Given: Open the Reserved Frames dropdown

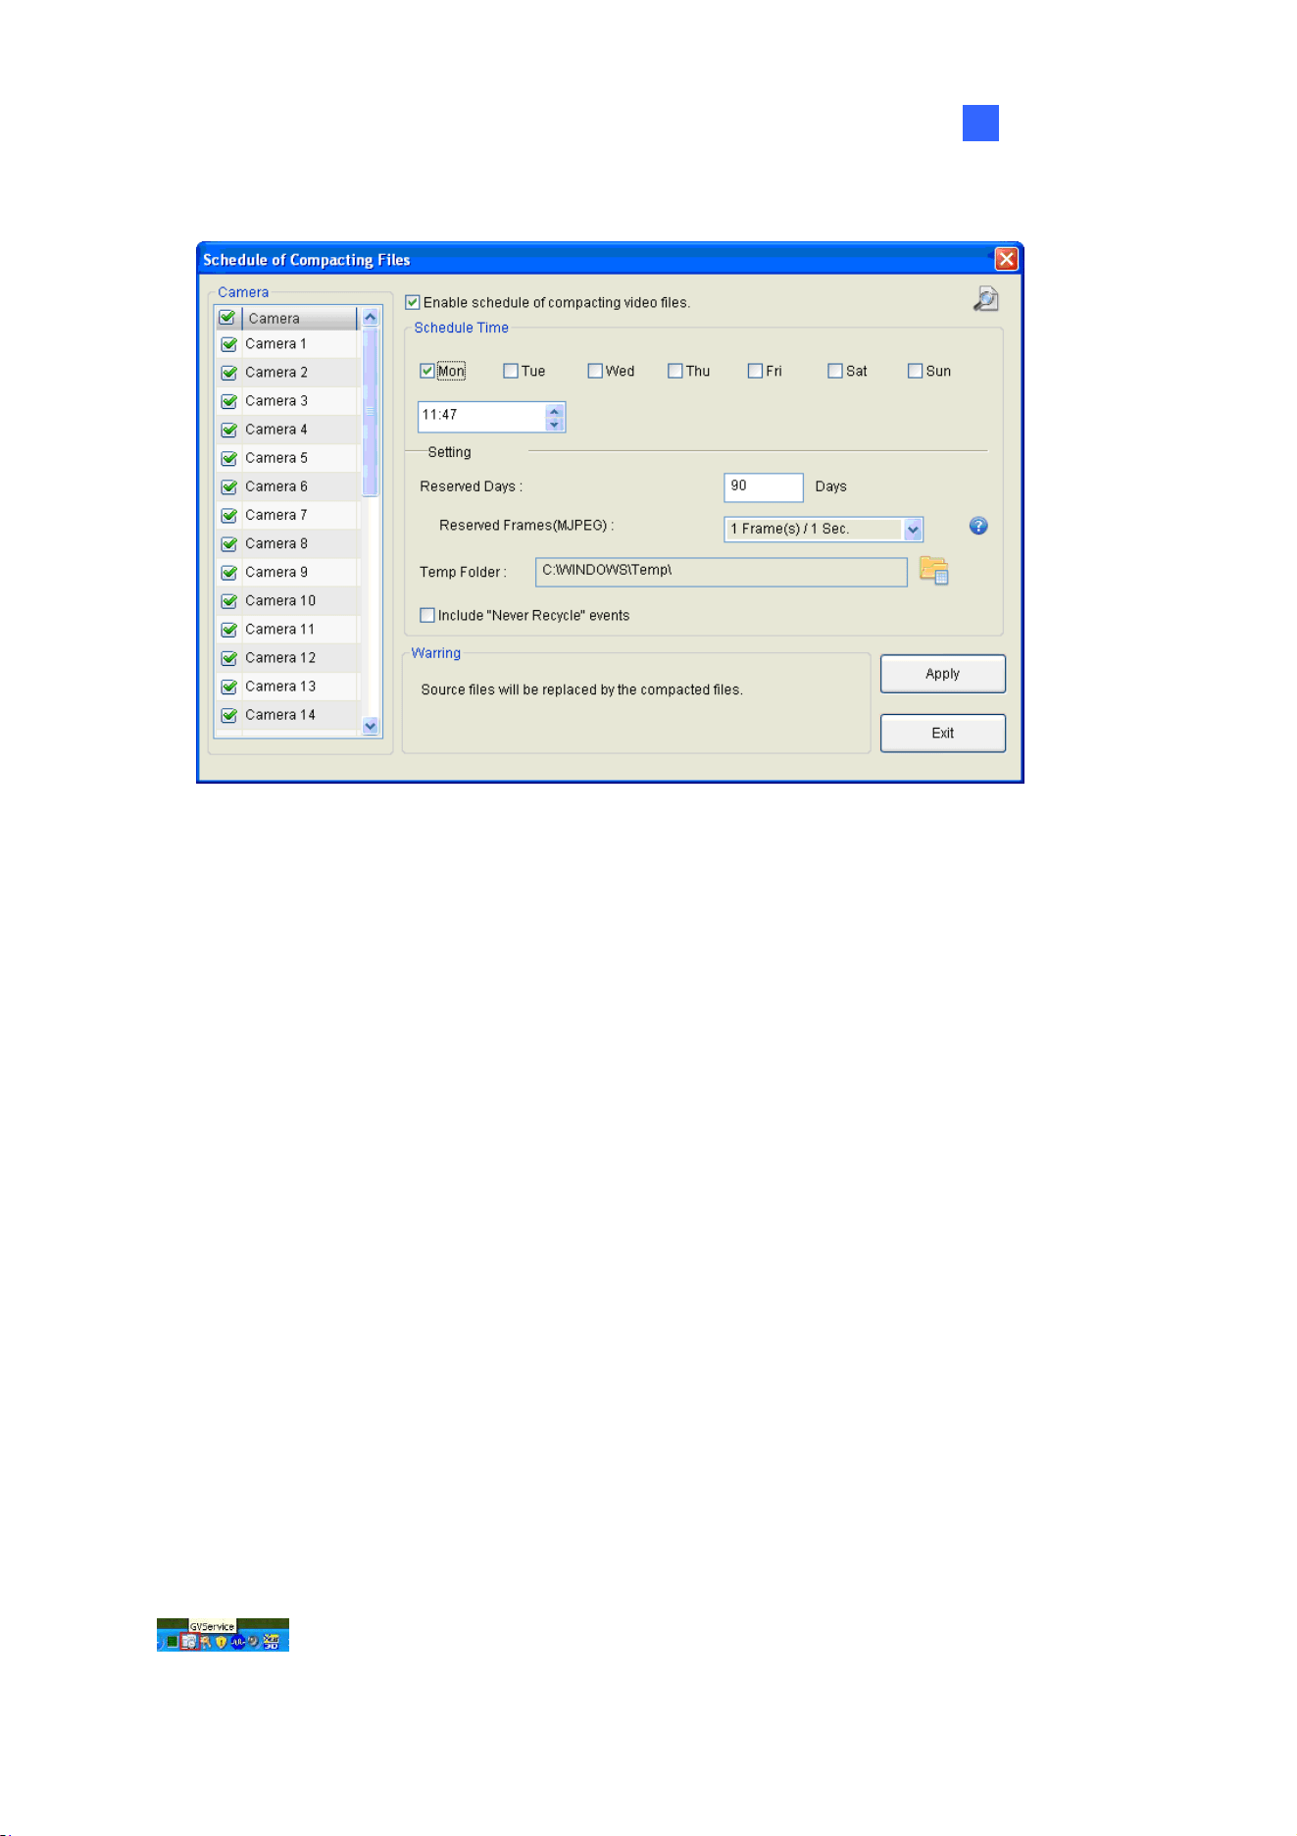Looking at the screenshot, I should coord(913,529).
